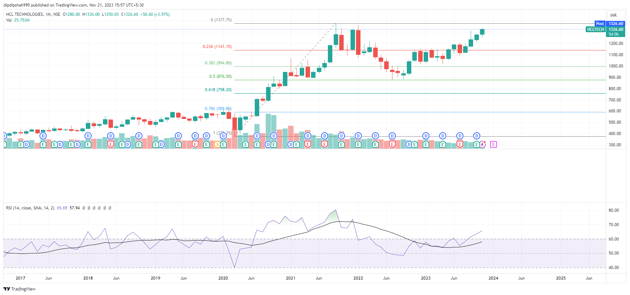Click the magenta upcoming earnings E icon
The image size is (630, 295).
(493, 145)
